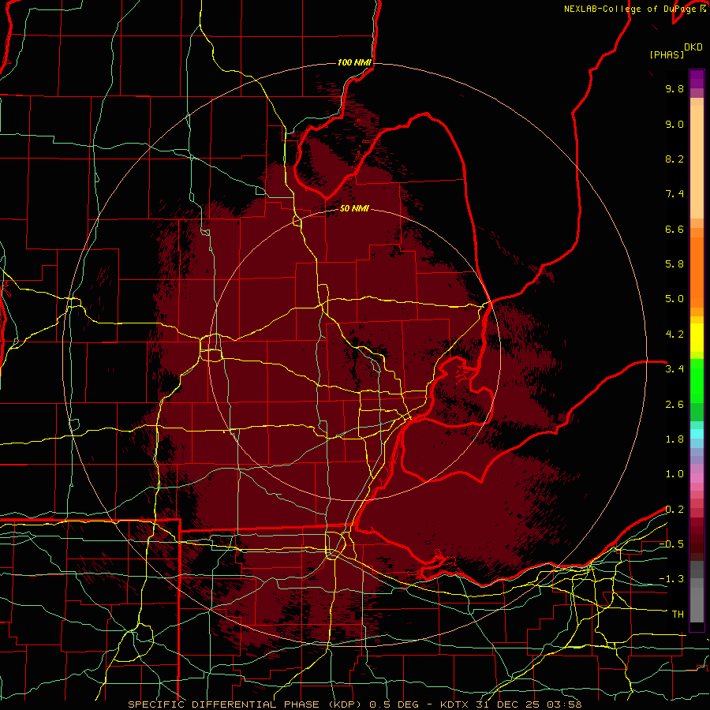
Task: Click the 4.2 legend value
Action: pos(674,334)
